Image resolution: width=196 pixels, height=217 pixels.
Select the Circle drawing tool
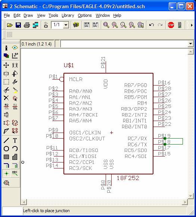(6, 149)
